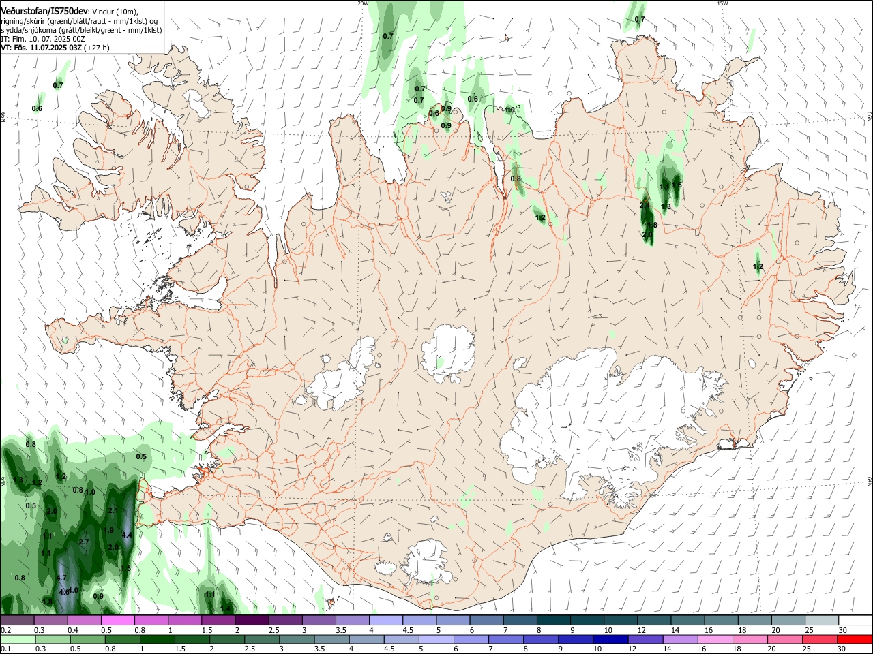
Task: Select the bright red swatch after 30
Action: pyautogui.click(x=855, y=639)
